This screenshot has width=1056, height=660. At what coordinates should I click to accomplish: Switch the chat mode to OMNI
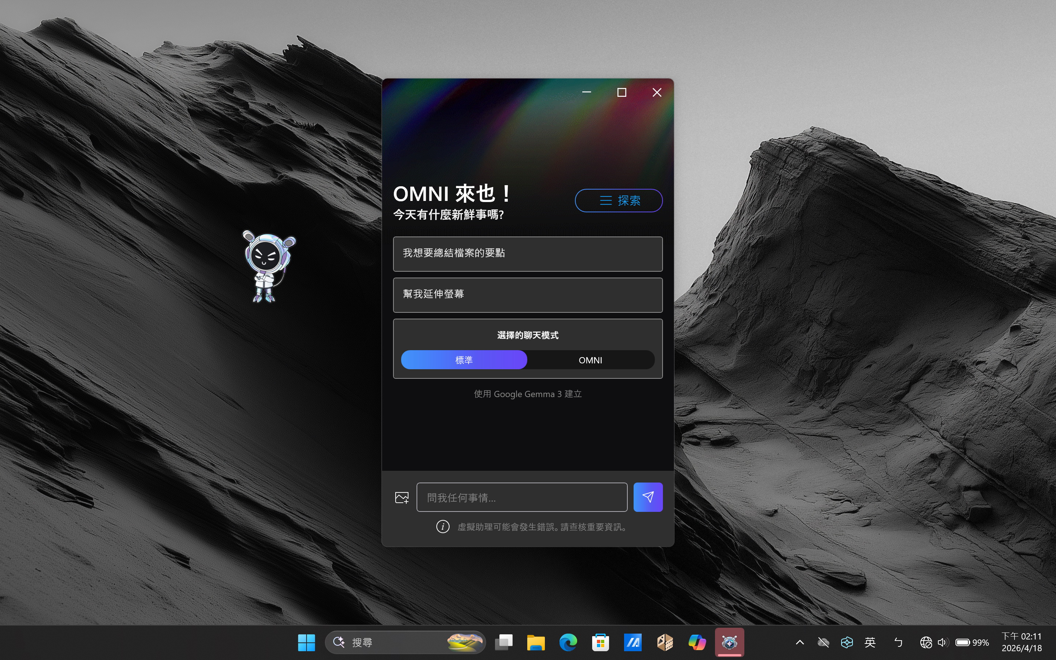[x=590, y=360]
